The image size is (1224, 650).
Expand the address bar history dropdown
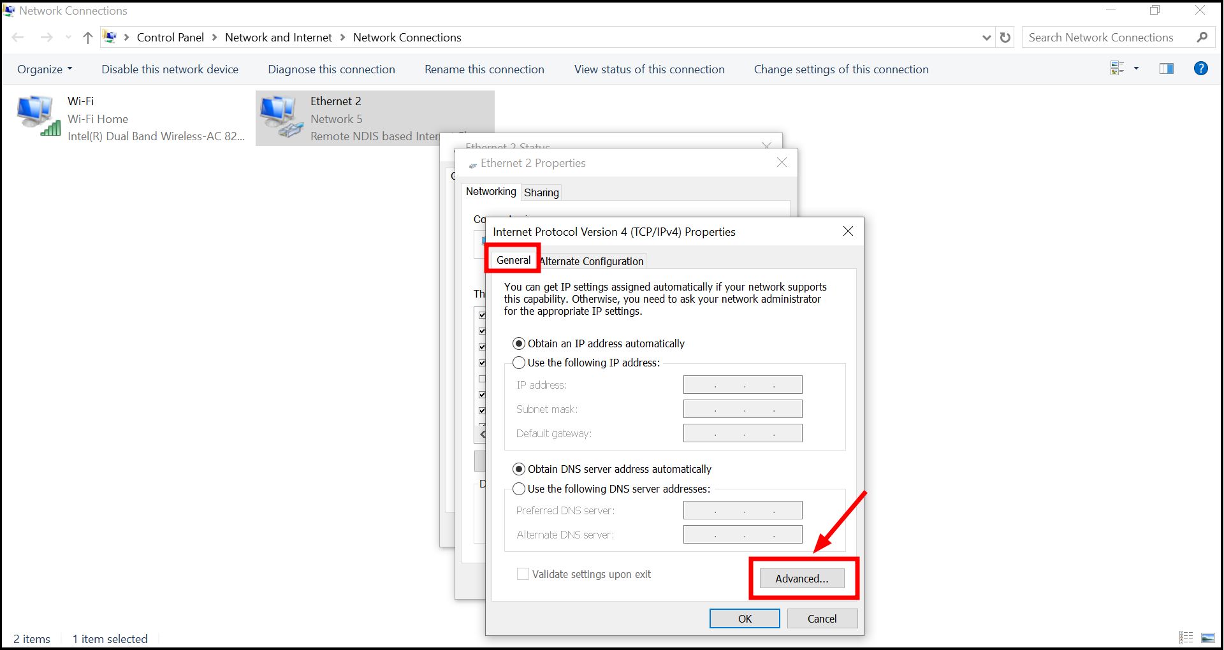coord(987,38)
